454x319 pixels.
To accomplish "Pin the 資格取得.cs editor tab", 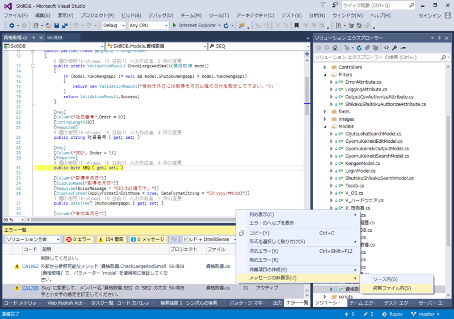I will coord(33,37).
